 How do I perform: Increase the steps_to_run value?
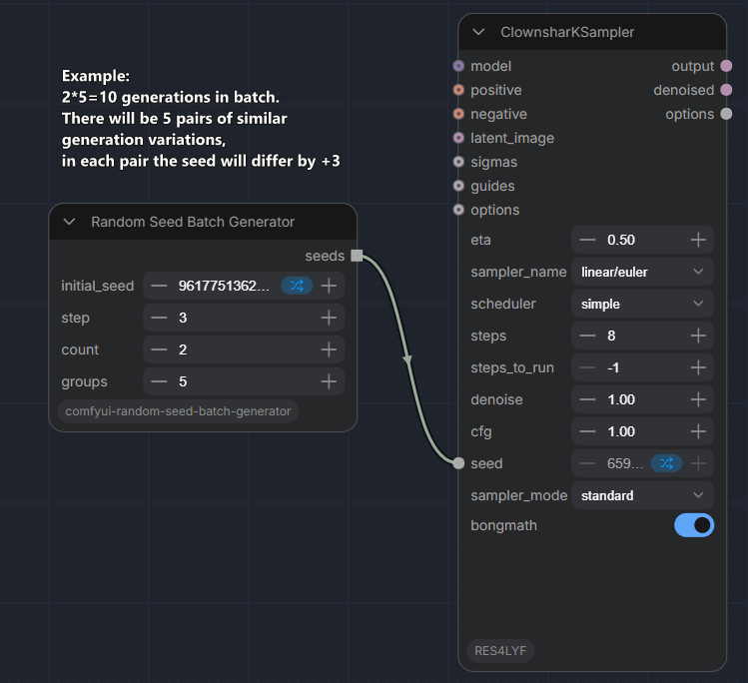698,367
